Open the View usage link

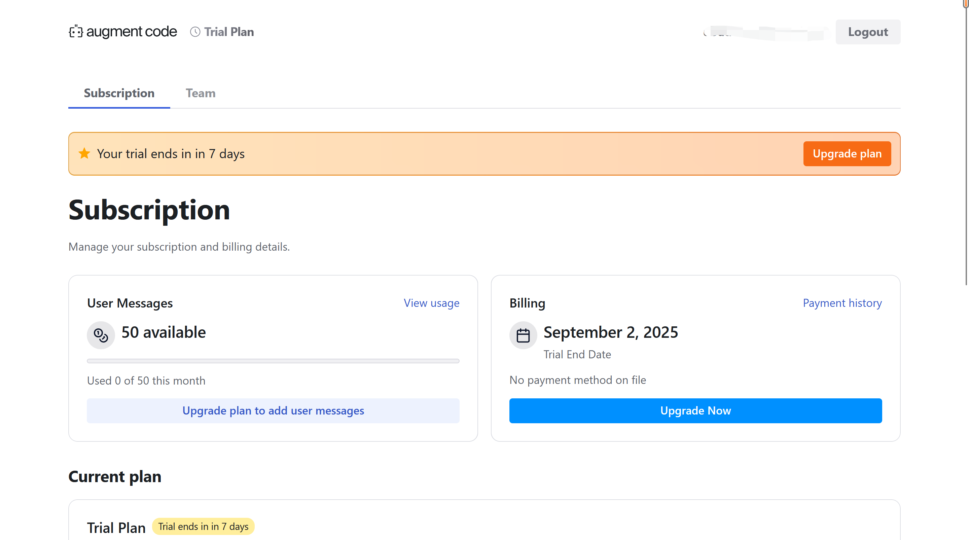431,303
